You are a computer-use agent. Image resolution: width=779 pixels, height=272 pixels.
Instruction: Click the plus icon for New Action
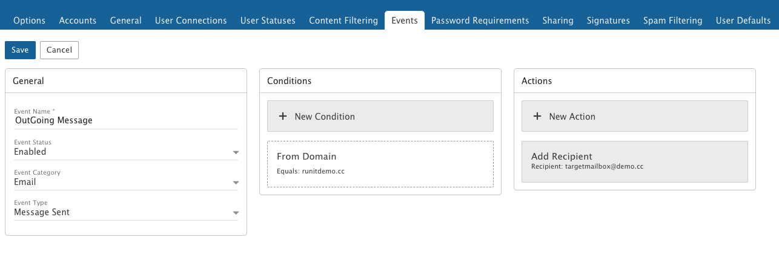537,116
